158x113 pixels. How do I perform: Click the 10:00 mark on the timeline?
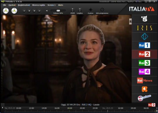pyautogui.click(x=19, y=108)
